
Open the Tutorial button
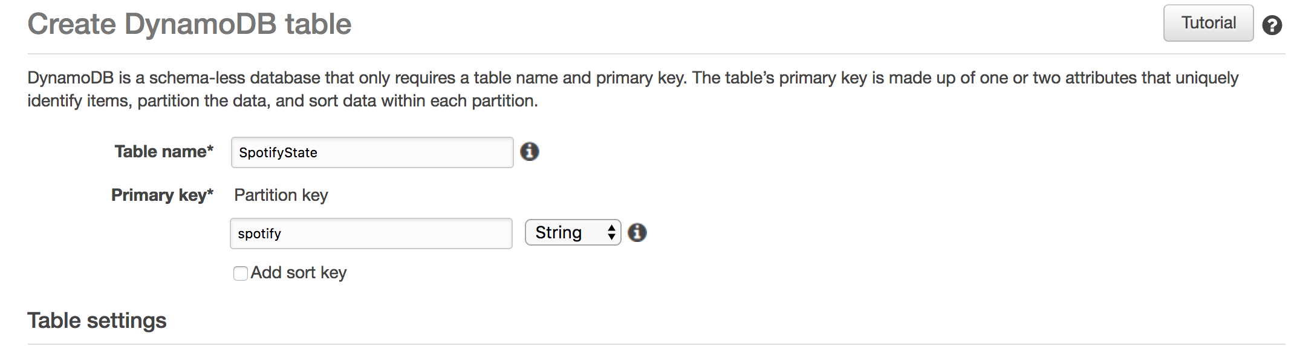tap(1209, 23)
